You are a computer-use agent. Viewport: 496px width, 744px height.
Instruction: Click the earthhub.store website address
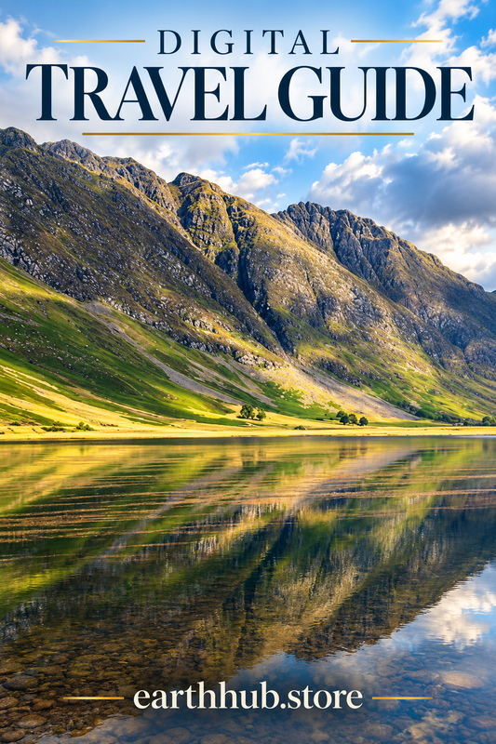(248, 697)
